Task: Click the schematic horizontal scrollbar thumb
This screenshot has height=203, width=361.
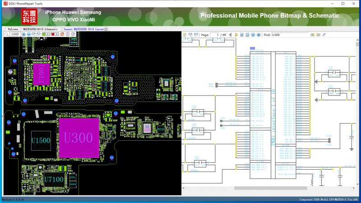Action: click(x=270, y=188)
